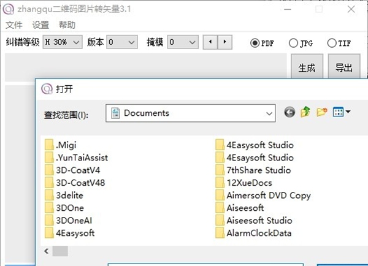Screen dimensions: 368x266
Task: Click the AlarmClockData folder icon
Action: tap(220, 233)
